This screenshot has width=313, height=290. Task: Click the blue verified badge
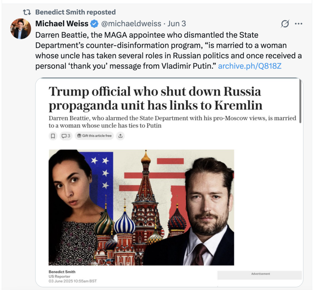(x=95, y=24)
